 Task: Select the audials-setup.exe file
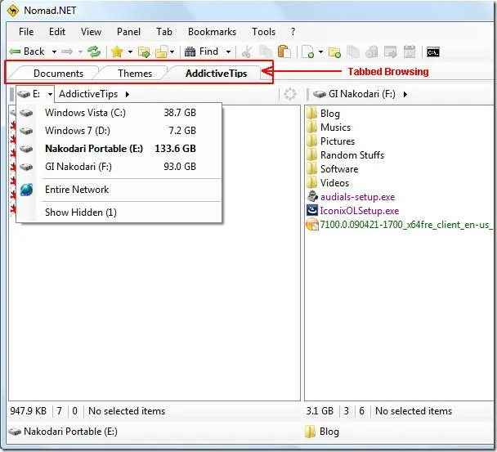point(357,197)
